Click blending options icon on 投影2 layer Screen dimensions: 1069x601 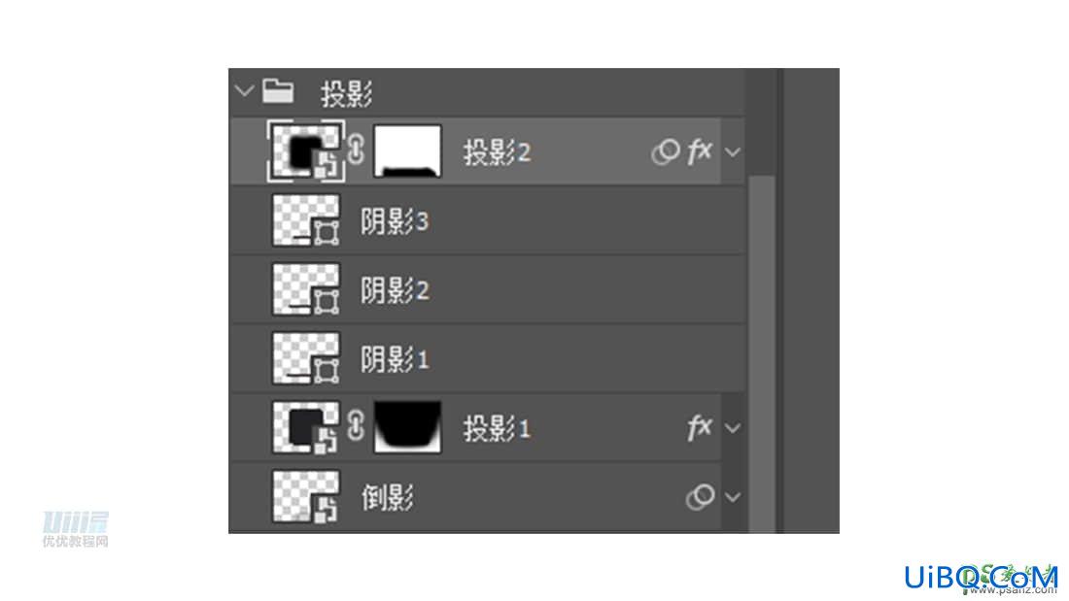(x=666, y=152)
